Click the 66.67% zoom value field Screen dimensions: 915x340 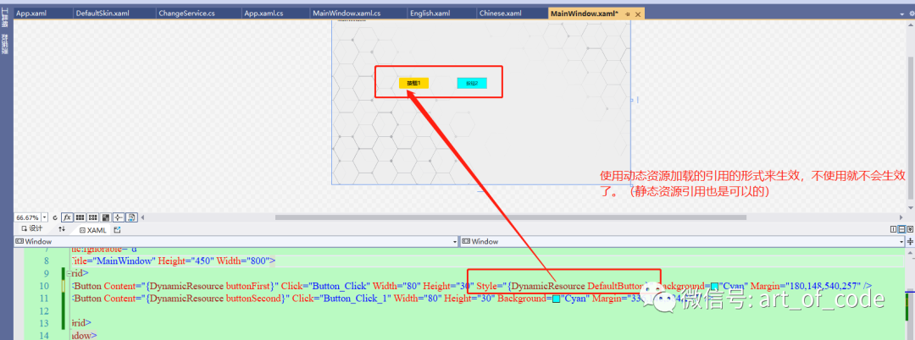[x=27, y=217]
